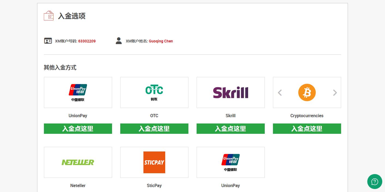The width and height of the screenshot is (385, 192).
Task: Select the OTC transfer logo card
Action: click(154, 92)
